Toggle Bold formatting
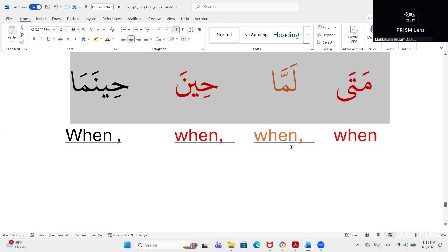The width and height of the screenshot is (448, 252). point(34,39)
